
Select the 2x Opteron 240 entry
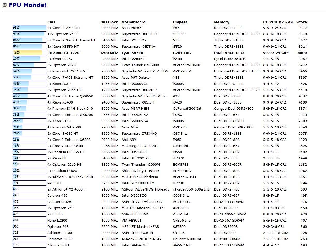60,208
